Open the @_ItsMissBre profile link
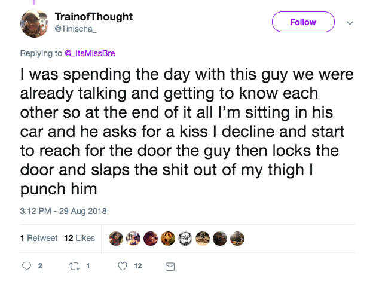This screenshot has height=284, width=376. pyautogui.click(x=90, y=53)
